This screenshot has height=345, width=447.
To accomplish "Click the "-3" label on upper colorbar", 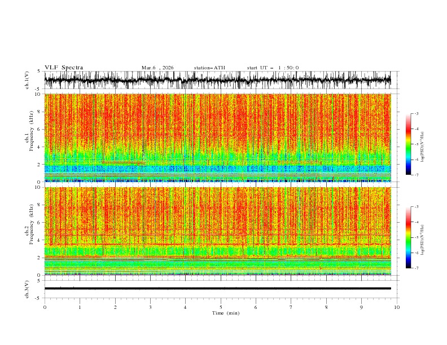I will point(416,113).
